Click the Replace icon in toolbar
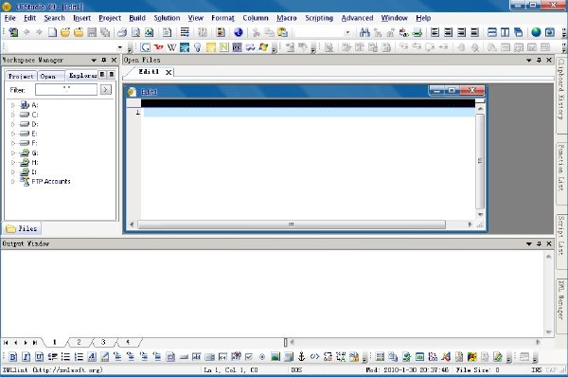Screen dimensions: 568x377 click(x=404, y=32)
